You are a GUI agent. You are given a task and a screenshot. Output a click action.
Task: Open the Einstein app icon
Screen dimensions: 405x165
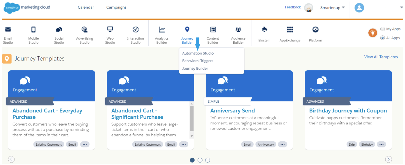pos(264,29)
